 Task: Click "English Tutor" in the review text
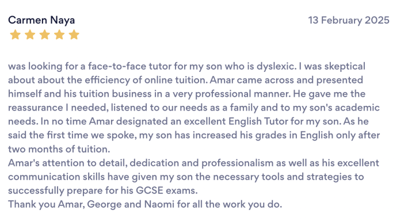pyautogui.click(x=258, y=121)
